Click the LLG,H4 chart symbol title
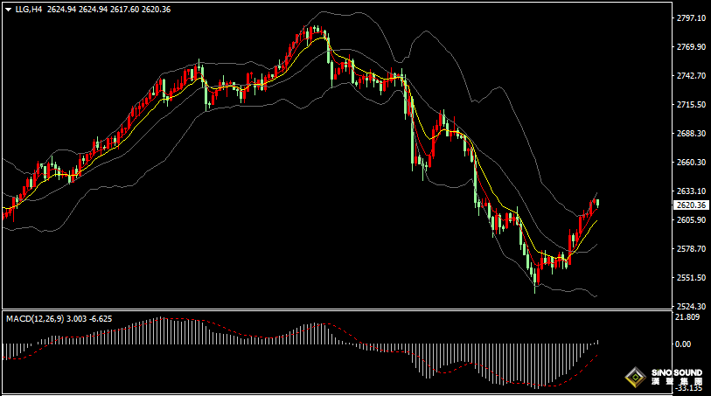This screenshot has height=396, width=711. [x=28, y=10]
